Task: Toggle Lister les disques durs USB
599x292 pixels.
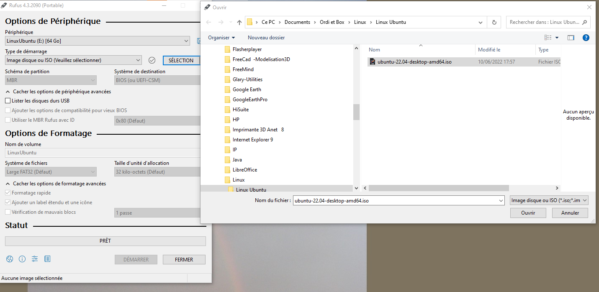Action: coord(8,101)
